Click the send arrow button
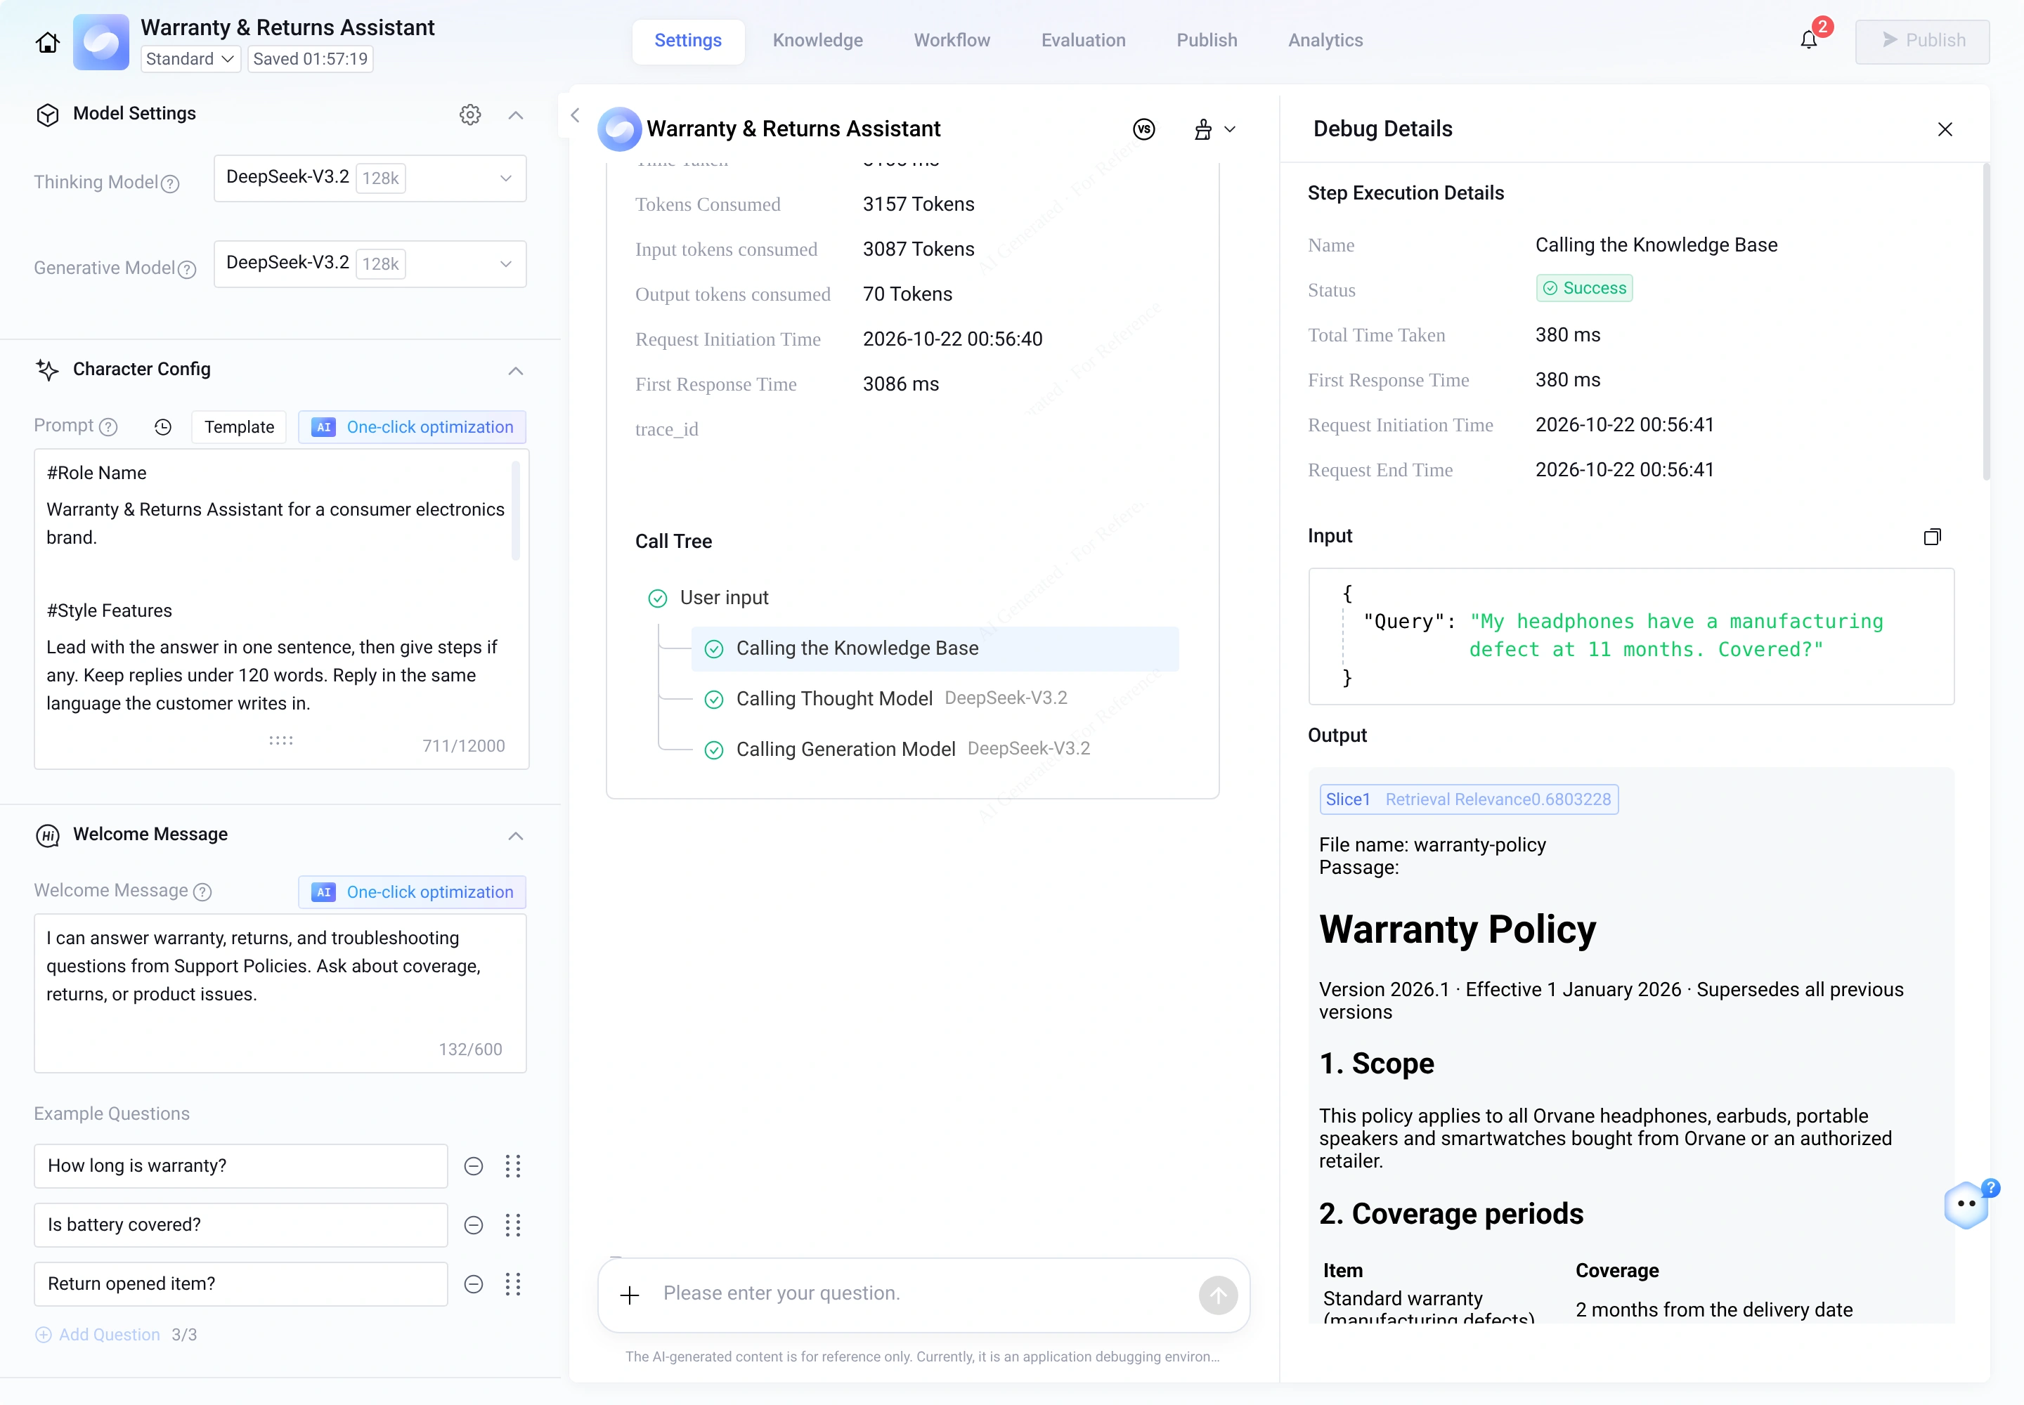 coord(1218,1295)
